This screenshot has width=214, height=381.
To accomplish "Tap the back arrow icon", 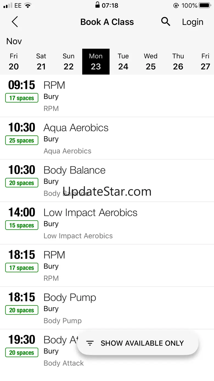I will click(x=15, y=22).
